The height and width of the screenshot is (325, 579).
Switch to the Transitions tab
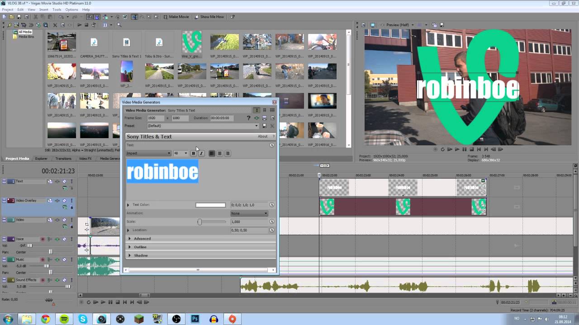point(63,159)
